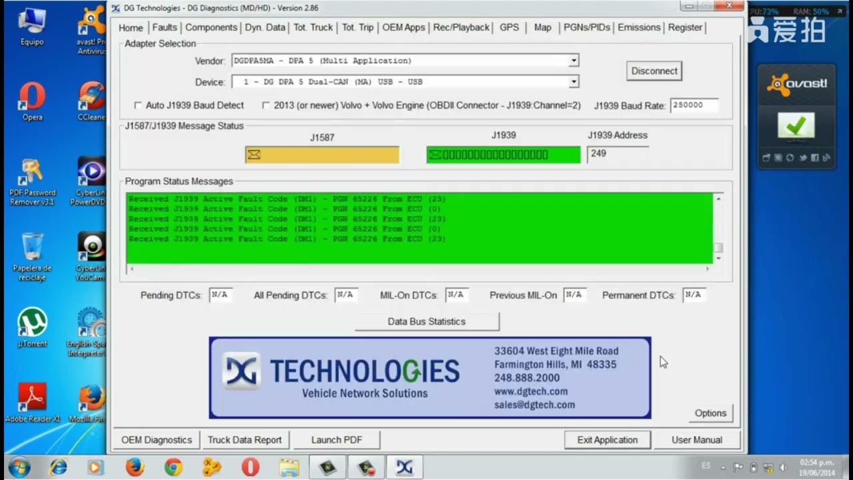Viewport: 853px width, 480px height.
Task: Open the volume control in system tray
Action: click(783, 467)
